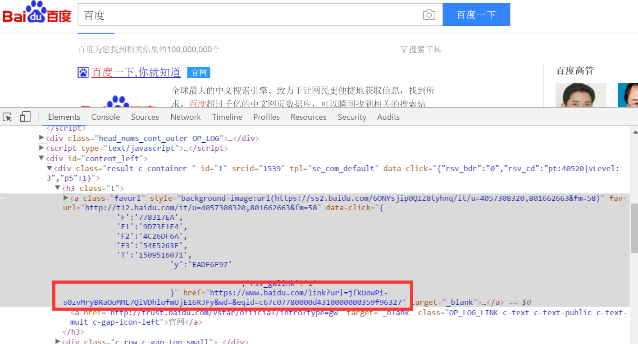Click the 'y':'EADF6F97' attribute line
This screenshot has width=638, height=344.
(201, 265)
